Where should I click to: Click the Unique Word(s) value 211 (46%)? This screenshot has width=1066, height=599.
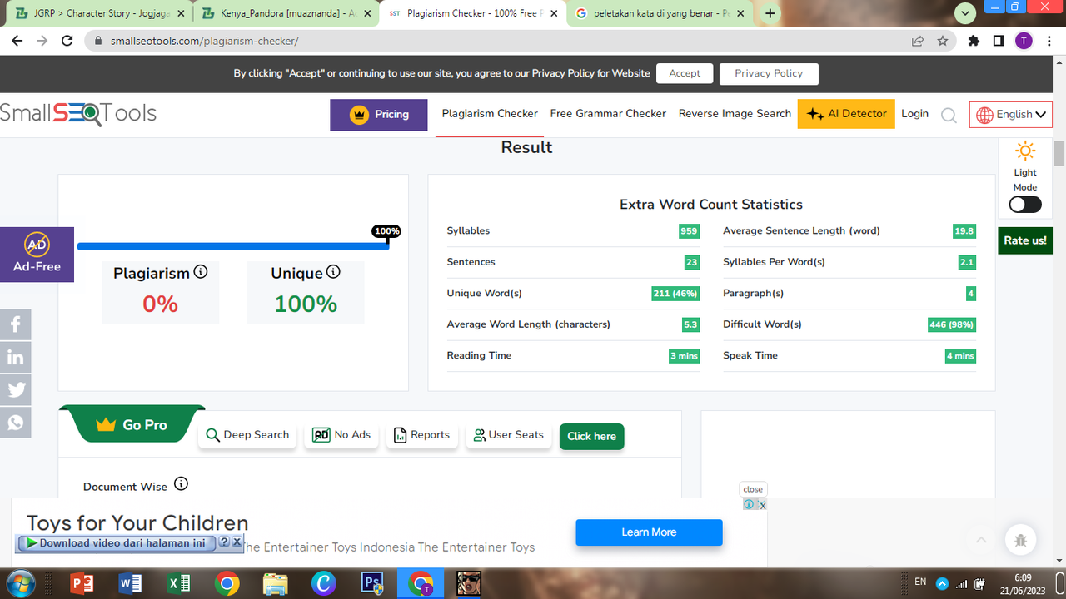pyautogui.click(x=675, y=294)
